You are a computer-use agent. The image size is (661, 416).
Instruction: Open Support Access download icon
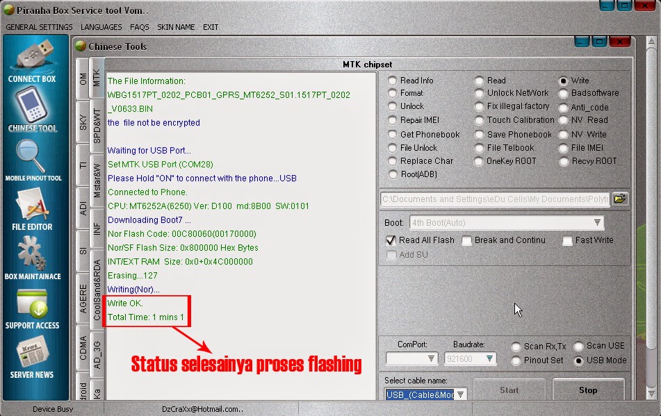tap(33, 304)
